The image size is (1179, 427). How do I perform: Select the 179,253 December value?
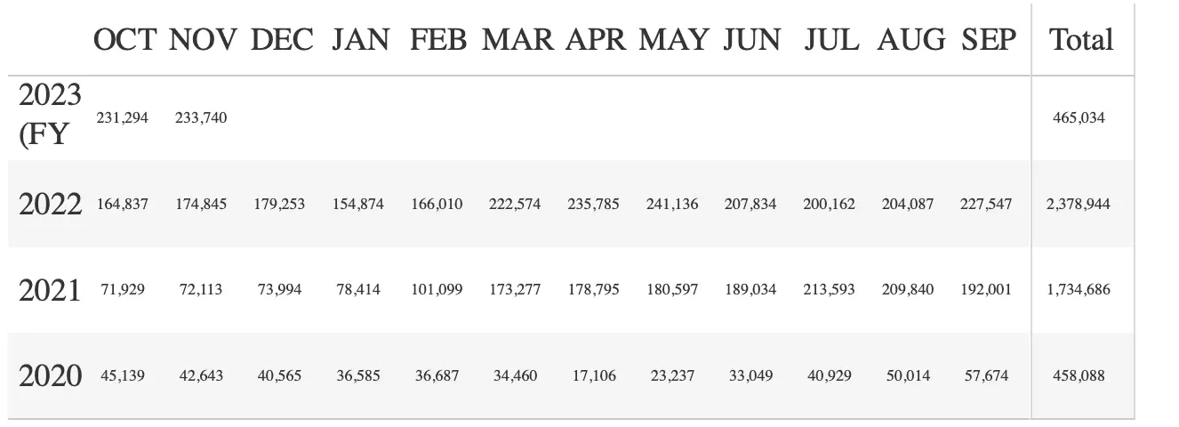[279, 204]
